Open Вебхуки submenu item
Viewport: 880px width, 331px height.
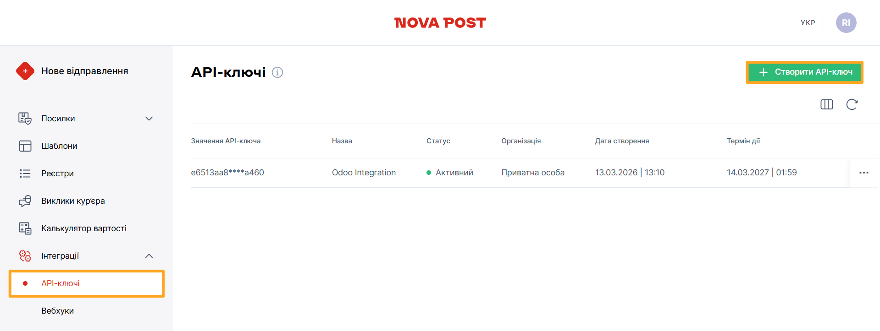[x=57, y=311]
